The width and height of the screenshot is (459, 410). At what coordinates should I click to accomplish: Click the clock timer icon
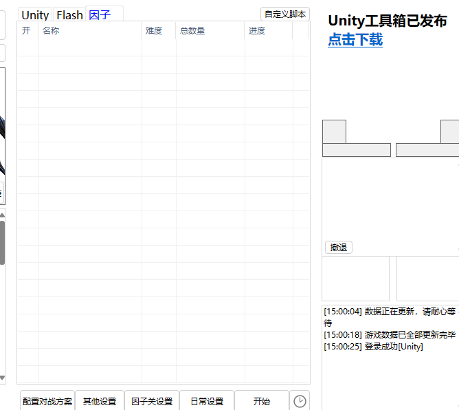(300, 401)
